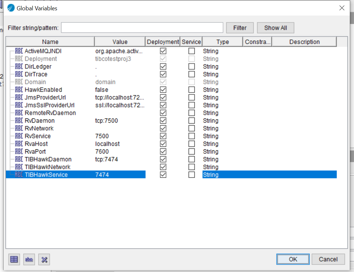
Task: Click the add variable abc icon
Action: tap(29, 259)
